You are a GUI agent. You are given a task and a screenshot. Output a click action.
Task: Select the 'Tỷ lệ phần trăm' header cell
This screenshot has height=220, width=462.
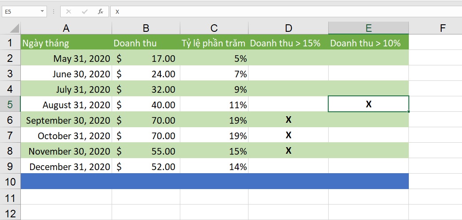coord(214,43)
